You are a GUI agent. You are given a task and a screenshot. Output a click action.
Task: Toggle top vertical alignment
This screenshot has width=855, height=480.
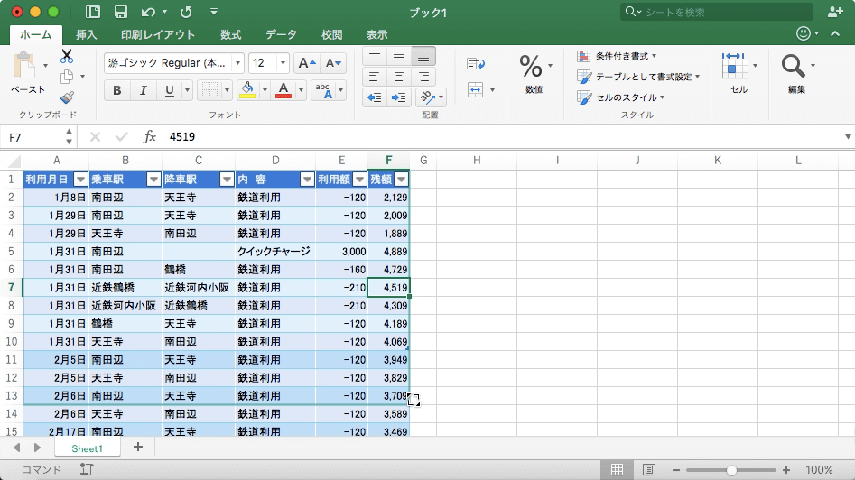tap(375, 56)
